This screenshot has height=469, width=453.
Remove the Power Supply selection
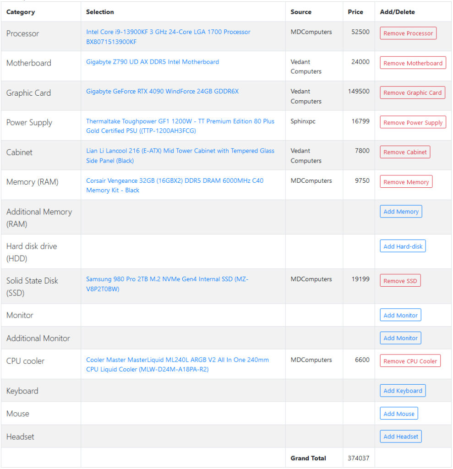[x=413, y=122]
